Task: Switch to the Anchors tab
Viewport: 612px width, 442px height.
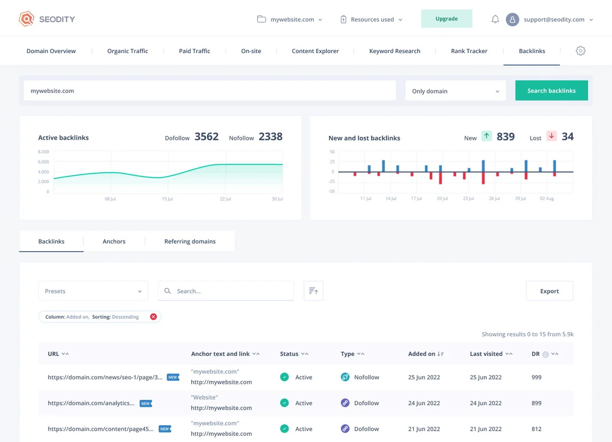Action: (x=114, y=241)
